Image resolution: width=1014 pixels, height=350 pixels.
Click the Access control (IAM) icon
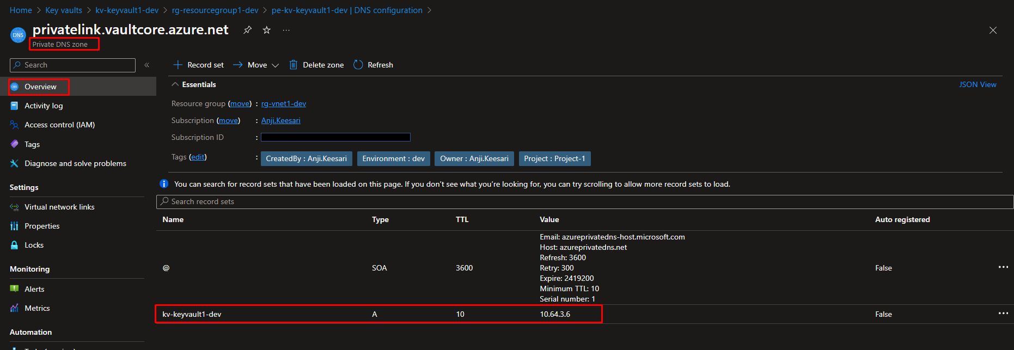point(15,125)
